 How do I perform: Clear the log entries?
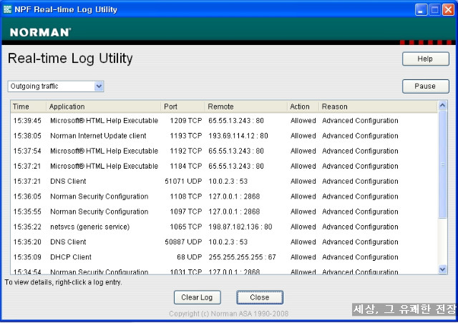(198, 297)
